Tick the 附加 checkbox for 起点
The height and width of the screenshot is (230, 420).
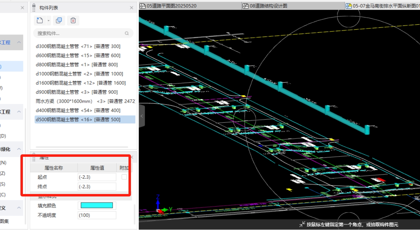pos(124,177)
